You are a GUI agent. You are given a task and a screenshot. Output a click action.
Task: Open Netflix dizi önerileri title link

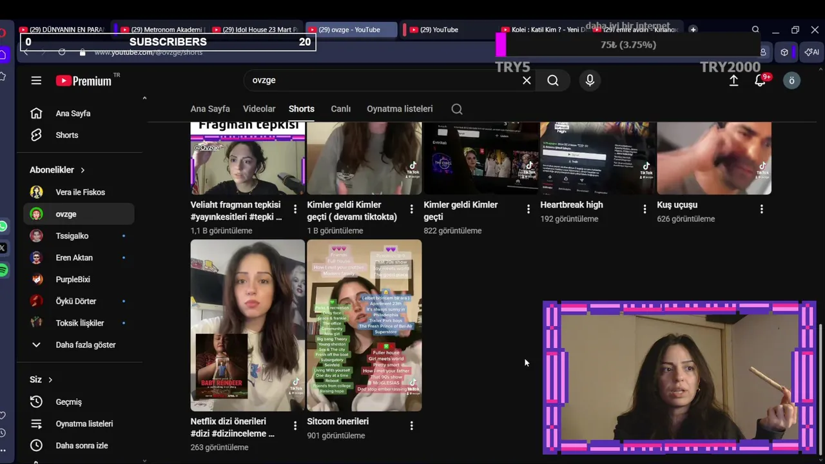click(x=233, y=427)
